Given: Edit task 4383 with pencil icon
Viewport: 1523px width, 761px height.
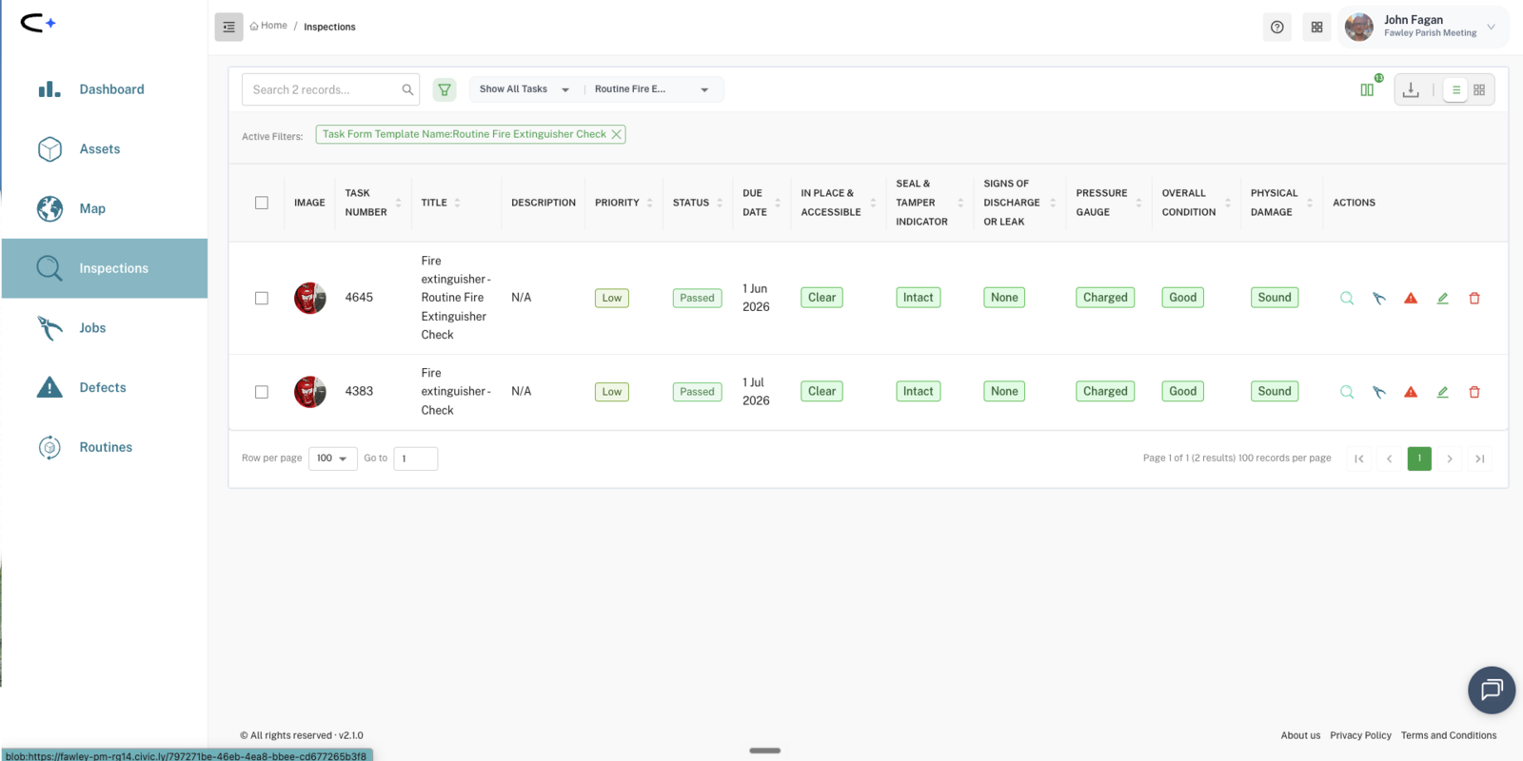Looking at the screenshot, I should coord(1442,392).
